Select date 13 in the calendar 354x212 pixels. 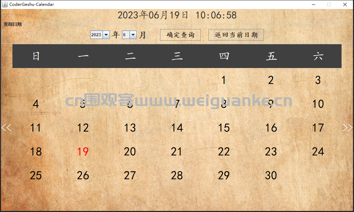coord(130,128)
